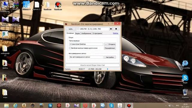Open the bandicam video file on desktop
This screenshot has width=192, height=108.
(16, 21)
